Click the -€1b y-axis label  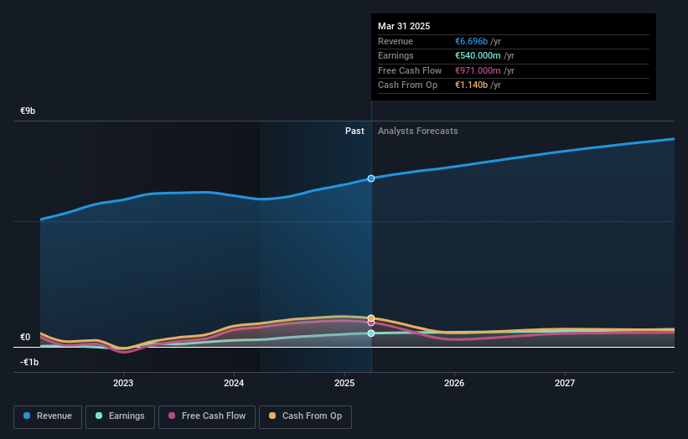click(x=29, y=362)
